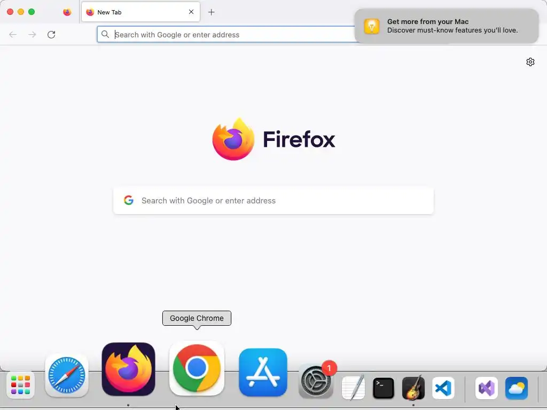Reload the current Firefox page
The image size is (547, 410).
point(51,35)
